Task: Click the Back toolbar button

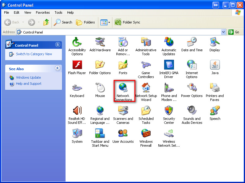Action: 12,22
